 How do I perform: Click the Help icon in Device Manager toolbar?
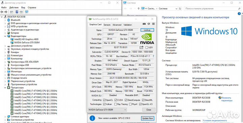pos(17,12)
